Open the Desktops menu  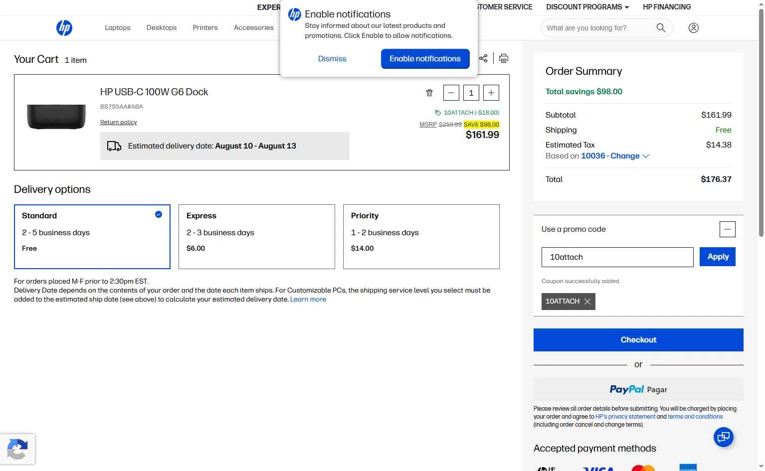(x=162, y=28)
